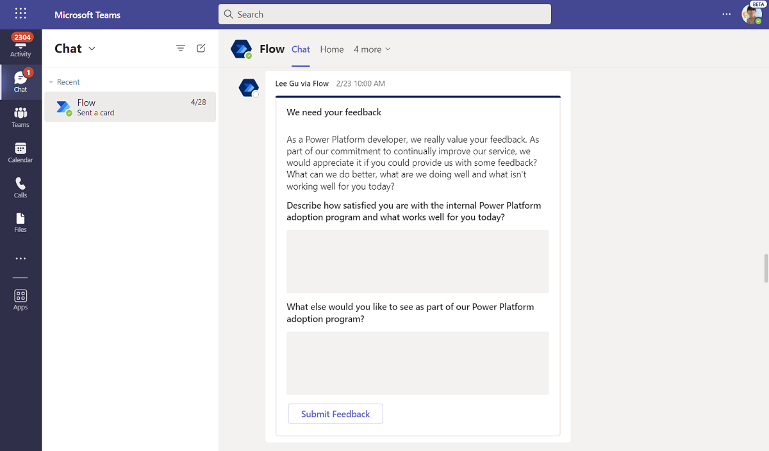Click the 'We need your feedback' heading
The width and height of the screenshot is (769, 451).
tap(334, 112)
